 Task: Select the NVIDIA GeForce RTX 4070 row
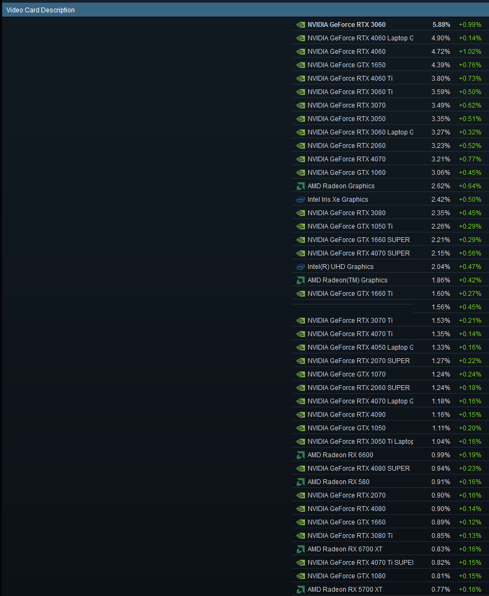click(391, 159)
